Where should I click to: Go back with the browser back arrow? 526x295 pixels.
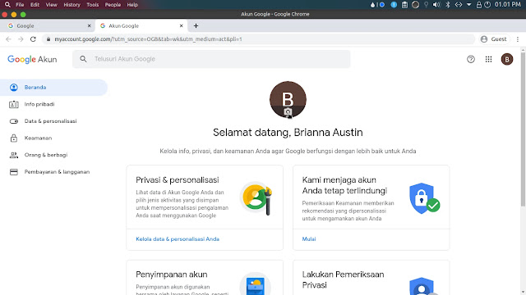pyautogui.click(x=8, y=39)
